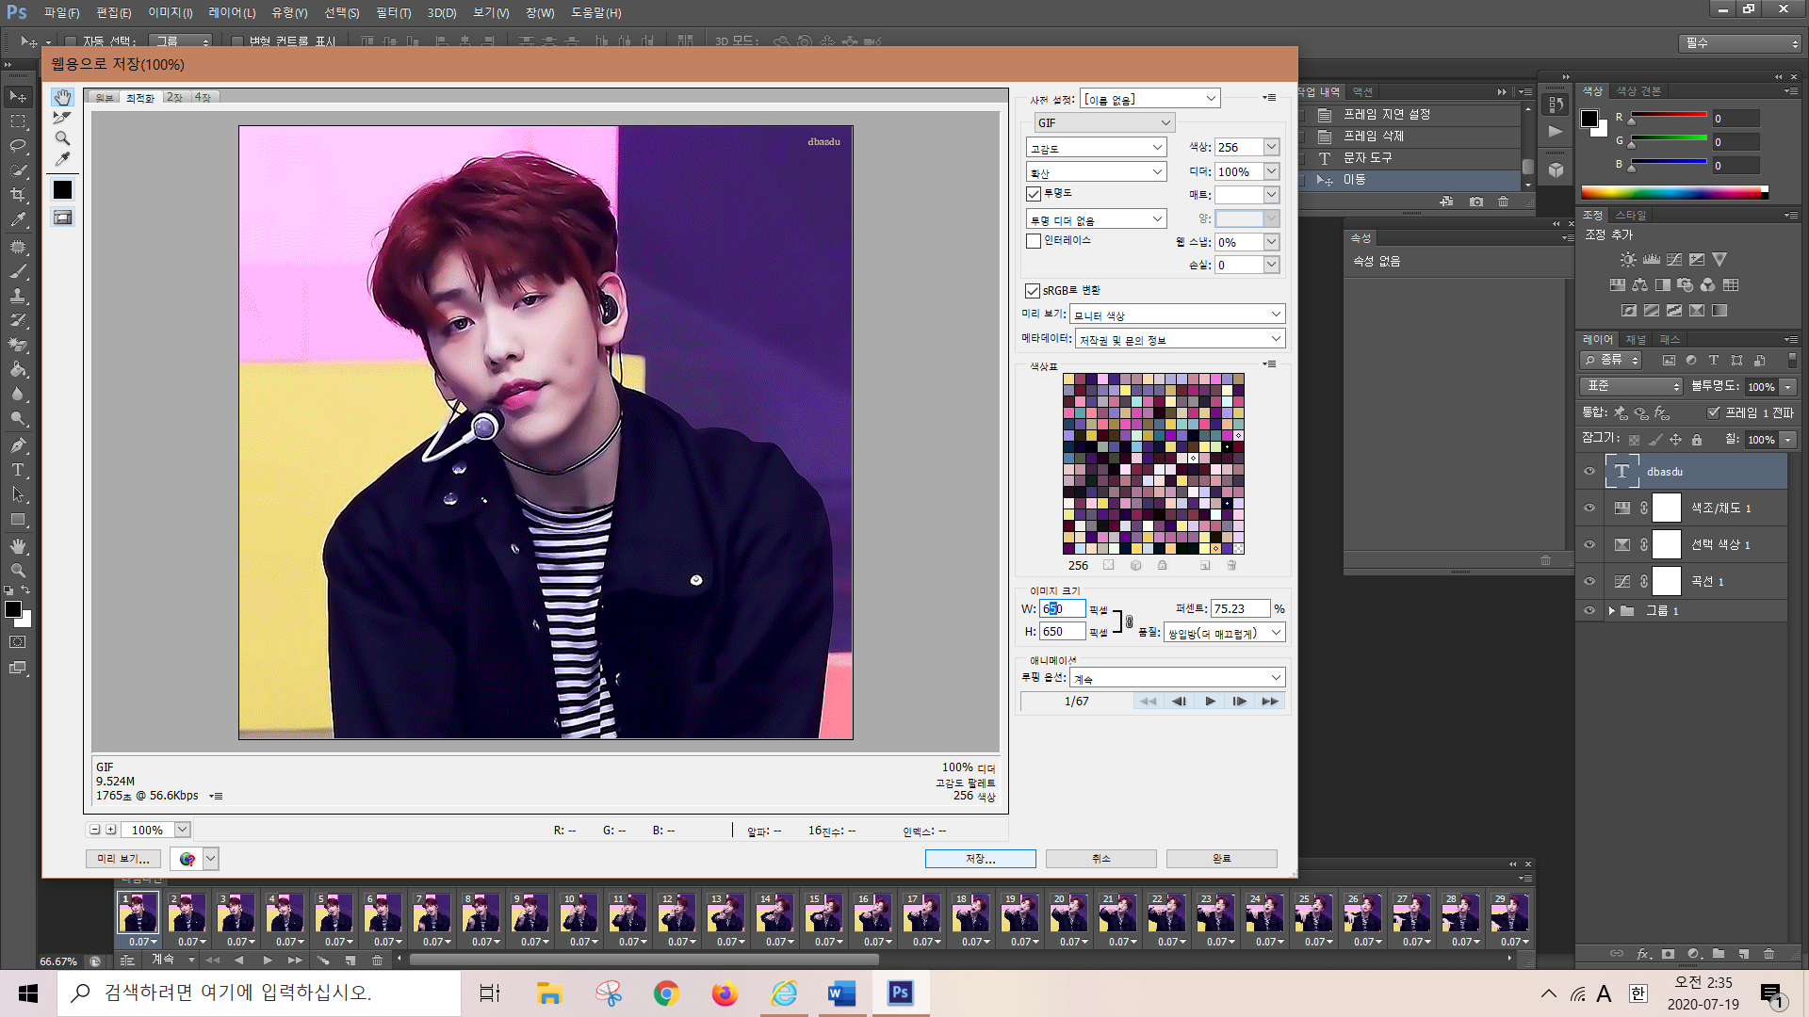The image size is (1809, 1017).
Task: Switch to the 2-Up preview tab
Action: pyautogui.click(x=174, y=98)
